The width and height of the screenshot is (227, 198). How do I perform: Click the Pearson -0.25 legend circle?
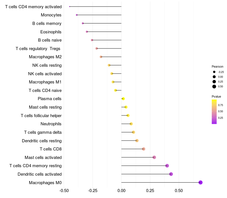coord(214,72)
